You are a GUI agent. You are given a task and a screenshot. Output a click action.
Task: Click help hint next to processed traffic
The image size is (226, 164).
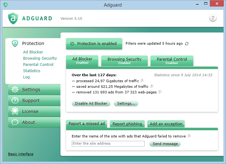(x=142, y=81)
